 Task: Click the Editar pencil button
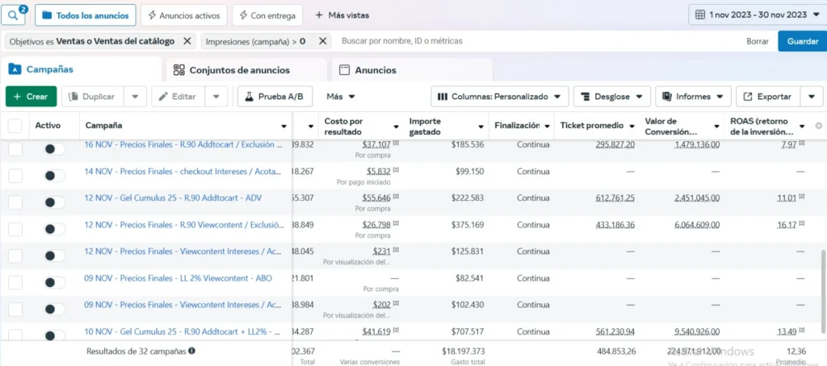click(177, 97)
